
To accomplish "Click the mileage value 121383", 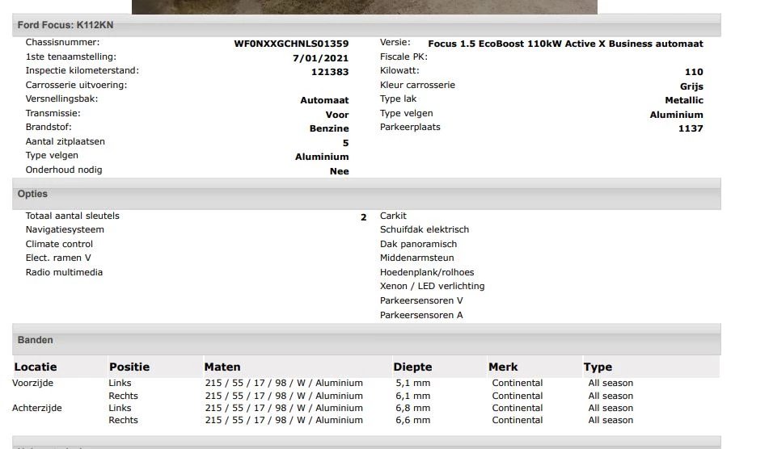I will coord(330,72).
